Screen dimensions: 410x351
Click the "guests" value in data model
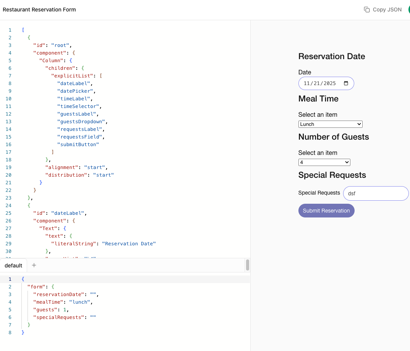tap(65, 309)
